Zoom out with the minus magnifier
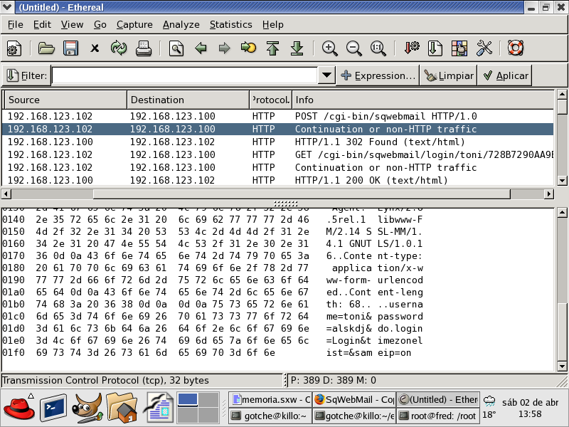Image resolution: width=569 pixels, height=427 pixels. click(353, 48)
